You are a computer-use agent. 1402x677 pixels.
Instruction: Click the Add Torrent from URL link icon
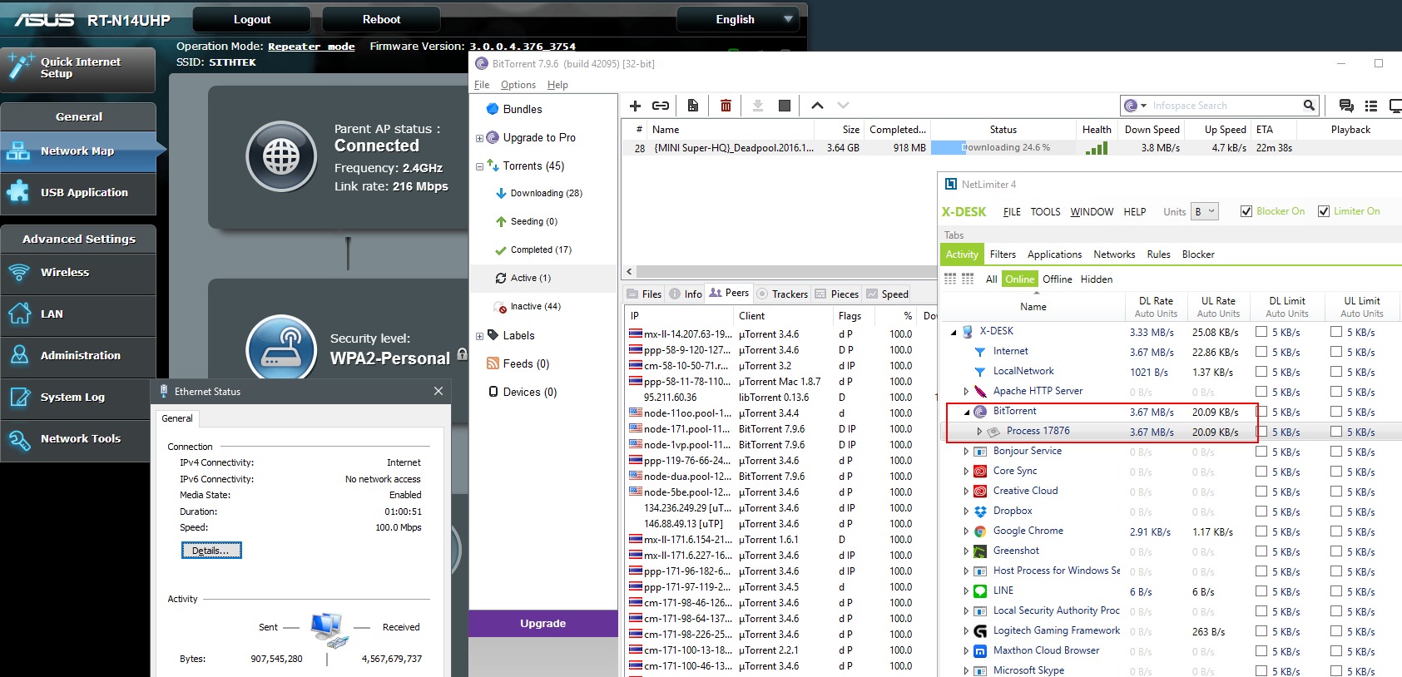click(x=661, y=106)
